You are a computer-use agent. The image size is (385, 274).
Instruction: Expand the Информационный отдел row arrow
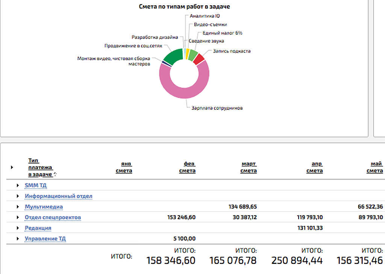18,196
